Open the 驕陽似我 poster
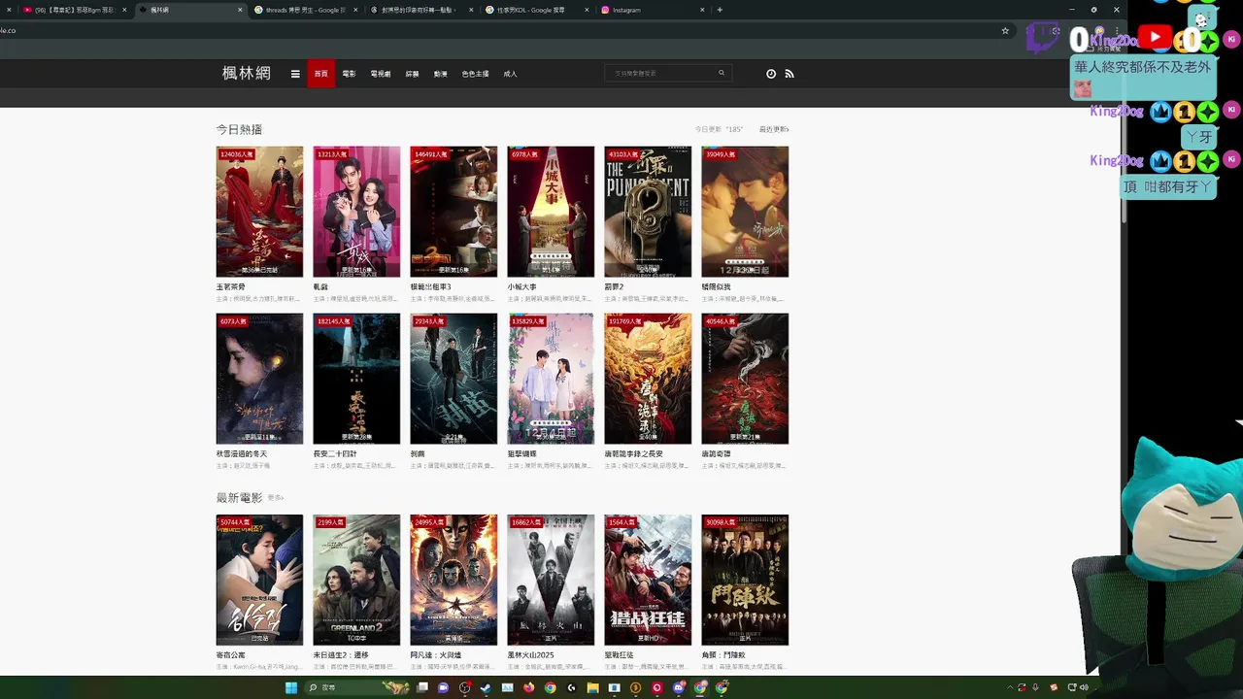This screenshot has height=699, width=1243. (745, 212)
